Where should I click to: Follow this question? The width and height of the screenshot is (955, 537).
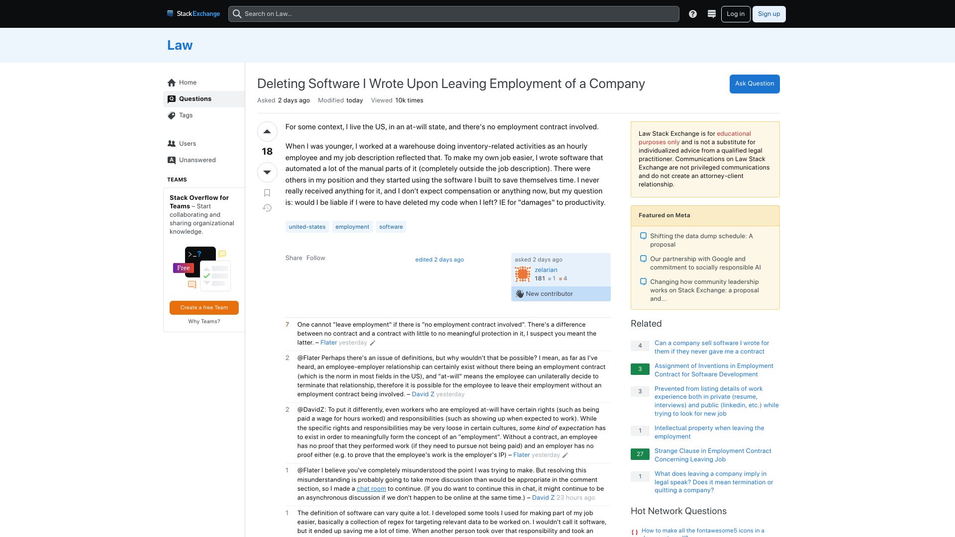pyautogui.click(x=316, y=258)
